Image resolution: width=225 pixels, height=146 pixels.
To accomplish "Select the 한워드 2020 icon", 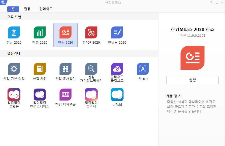I will 117,32.
